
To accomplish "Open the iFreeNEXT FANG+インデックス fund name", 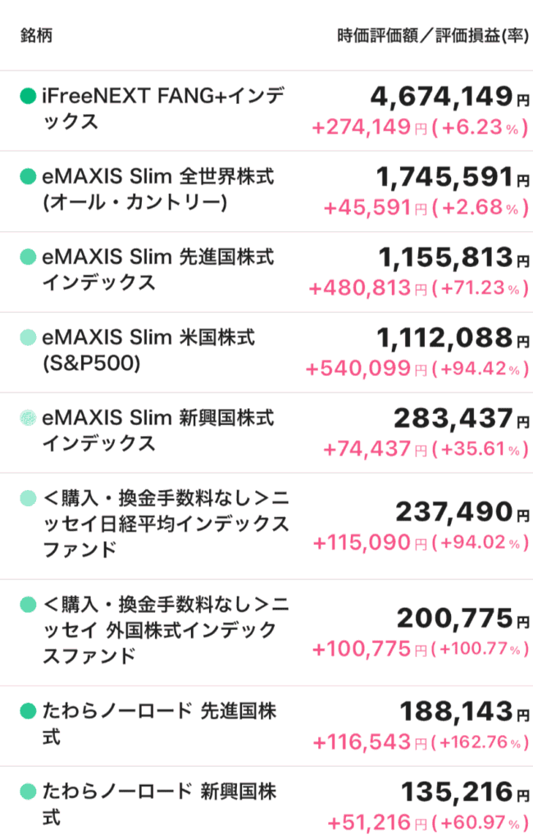I will [x=163, y=109].
